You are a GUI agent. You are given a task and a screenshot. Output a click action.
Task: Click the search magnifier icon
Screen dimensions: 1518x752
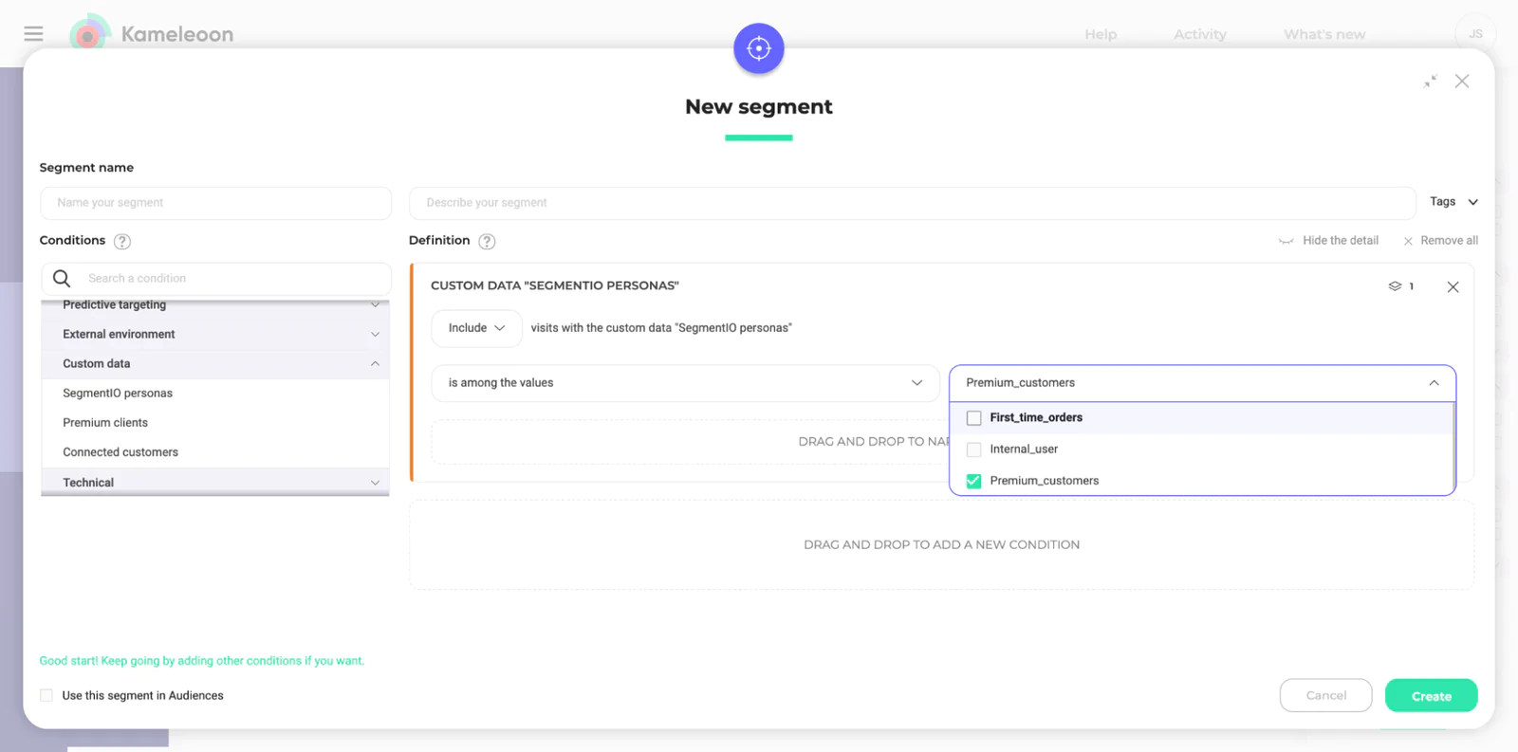tap(62, 279)
